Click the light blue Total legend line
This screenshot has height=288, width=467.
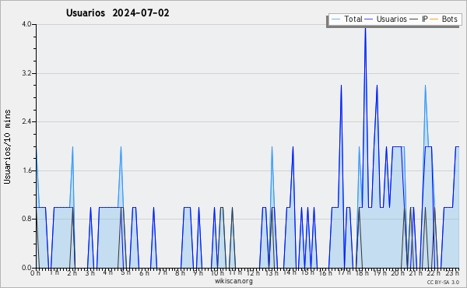tap(336, 19)
